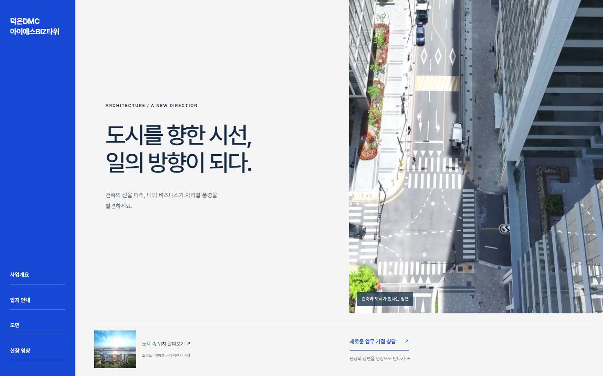The width and height of the screenshot is (603, 376).
Task: Open the 도시 속 위치 살펴보기 link
Action: coord(166,344)
